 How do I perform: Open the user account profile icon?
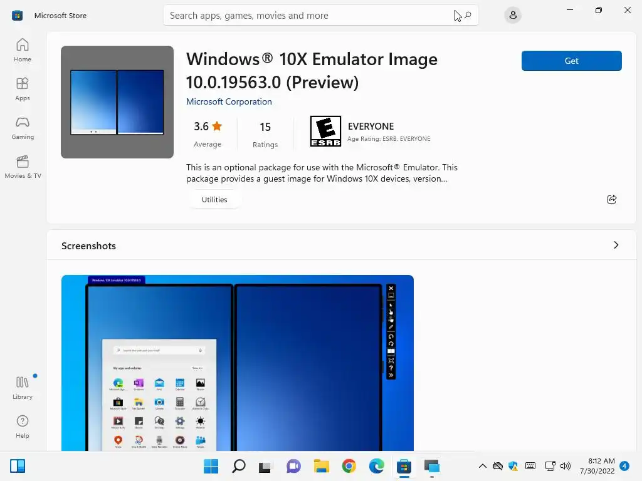513,16
